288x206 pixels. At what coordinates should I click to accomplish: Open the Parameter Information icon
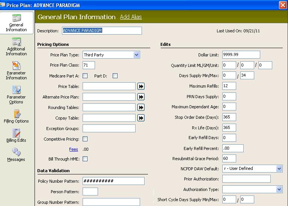click(17, 66)
